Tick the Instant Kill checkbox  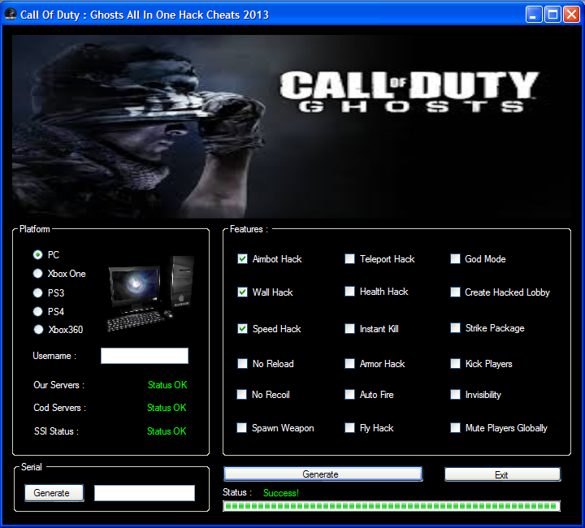pos(349,328)
